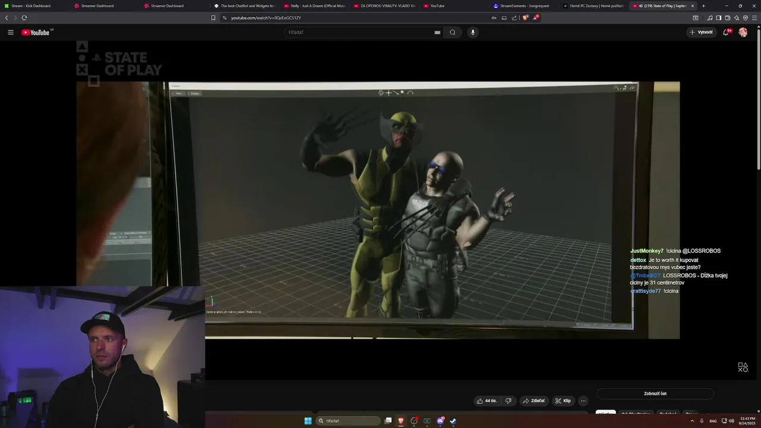Open the sidebar search icon in toolbar
The width and height of the screenshot is (761, 428).
tap(696, 18)
